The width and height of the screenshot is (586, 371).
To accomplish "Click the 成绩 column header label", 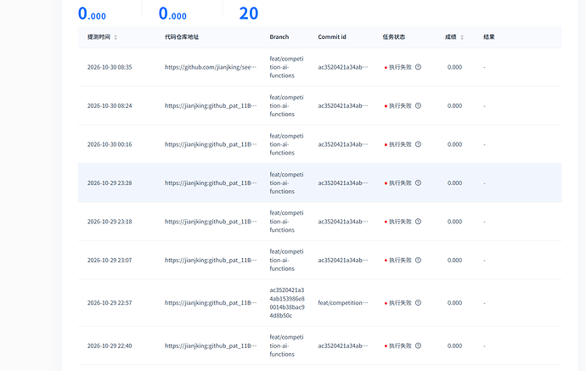I will pos(450,37).
